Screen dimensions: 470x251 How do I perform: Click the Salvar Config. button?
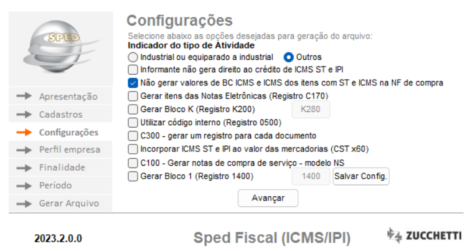(361, 177)
